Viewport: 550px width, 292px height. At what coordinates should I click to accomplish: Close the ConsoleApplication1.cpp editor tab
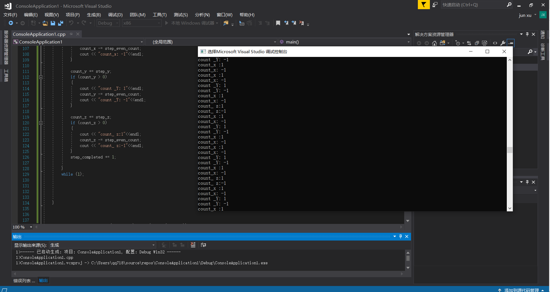click(78, 34)
